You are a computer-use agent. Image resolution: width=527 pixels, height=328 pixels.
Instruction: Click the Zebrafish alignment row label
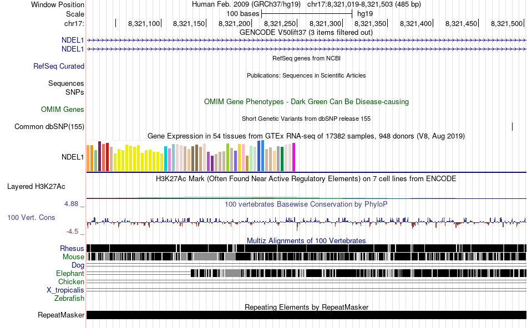(x=69, y=299)
